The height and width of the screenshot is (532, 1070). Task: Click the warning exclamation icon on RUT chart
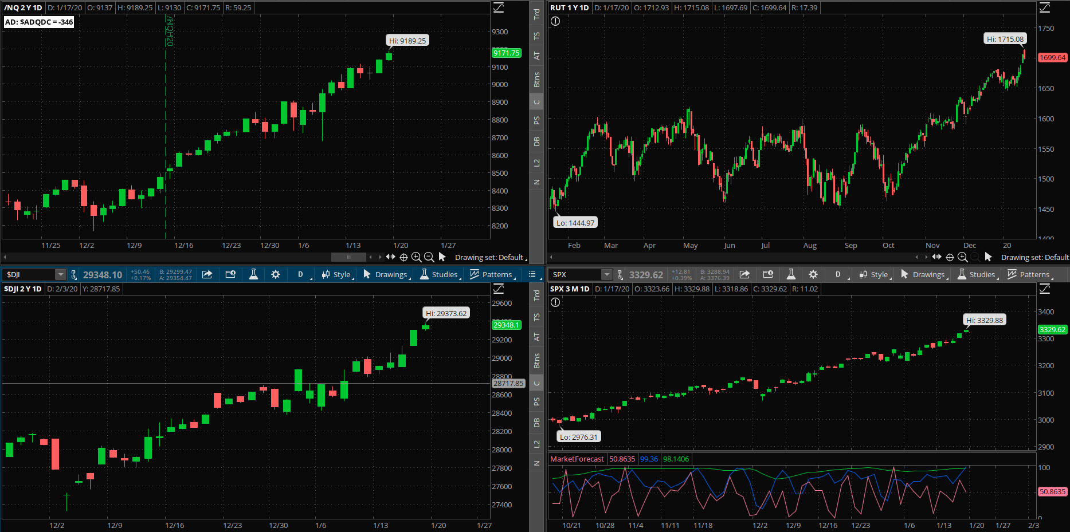click(555, 21)
